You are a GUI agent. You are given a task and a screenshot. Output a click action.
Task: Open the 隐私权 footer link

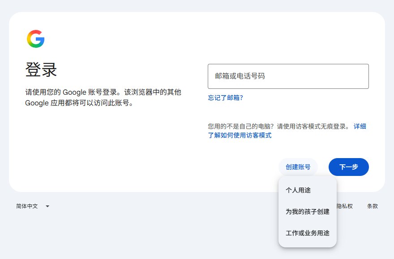[345, 206]
